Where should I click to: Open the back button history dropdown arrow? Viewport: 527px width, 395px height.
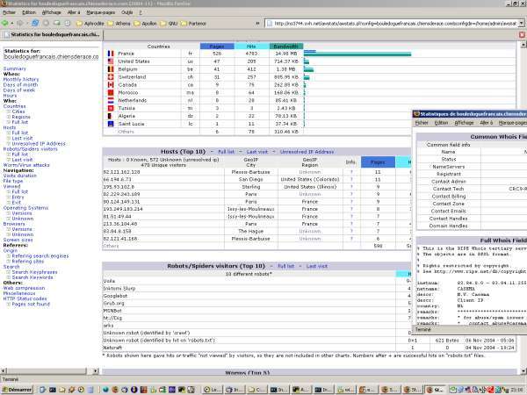coord(12,24)
